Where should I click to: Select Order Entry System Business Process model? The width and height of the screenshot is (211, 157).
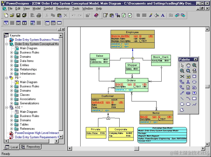click(37, 40)
